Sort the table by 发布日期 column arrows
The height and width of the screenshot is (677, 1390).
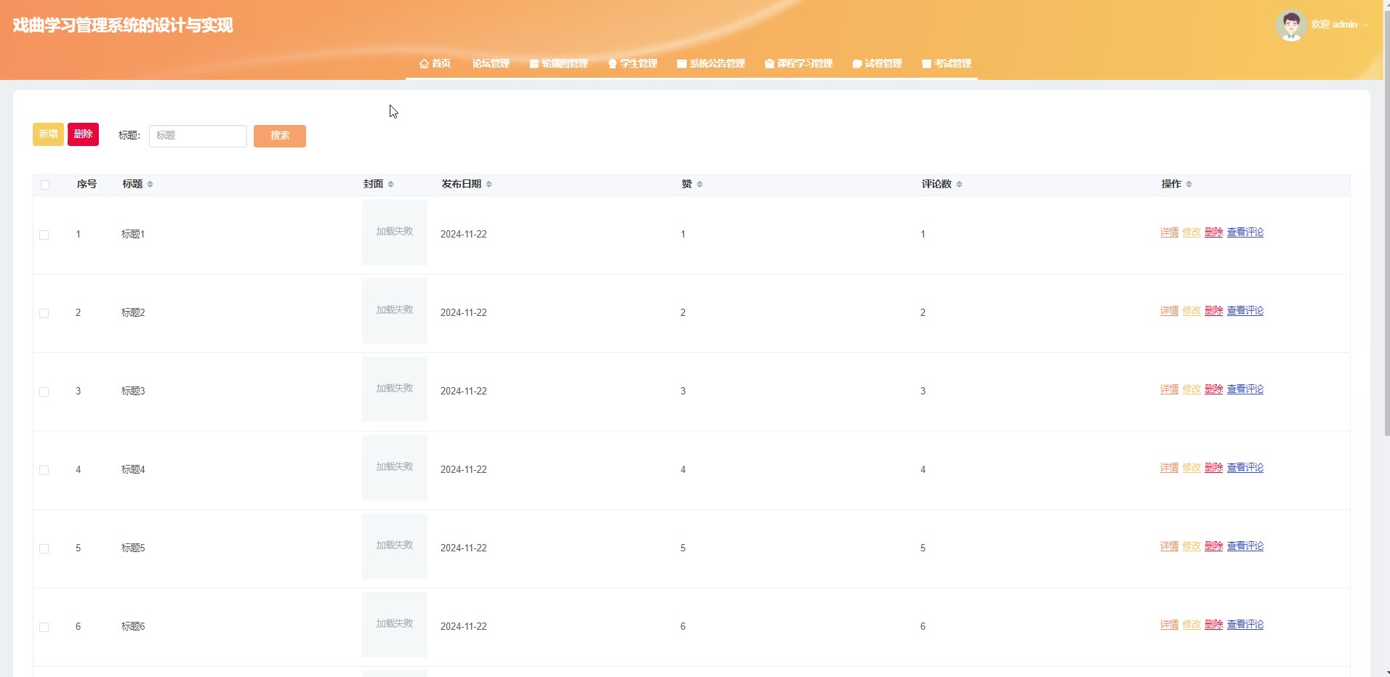(489, 185)
